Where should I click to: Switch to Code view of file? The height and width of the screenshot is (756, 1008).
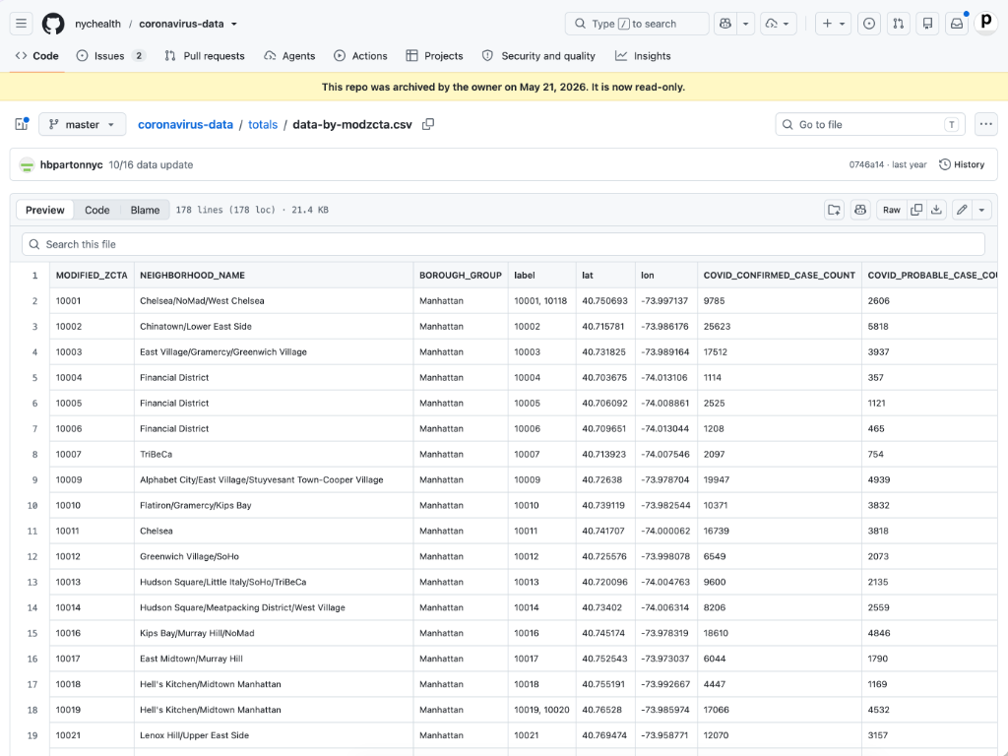click(x=97, y=211)
